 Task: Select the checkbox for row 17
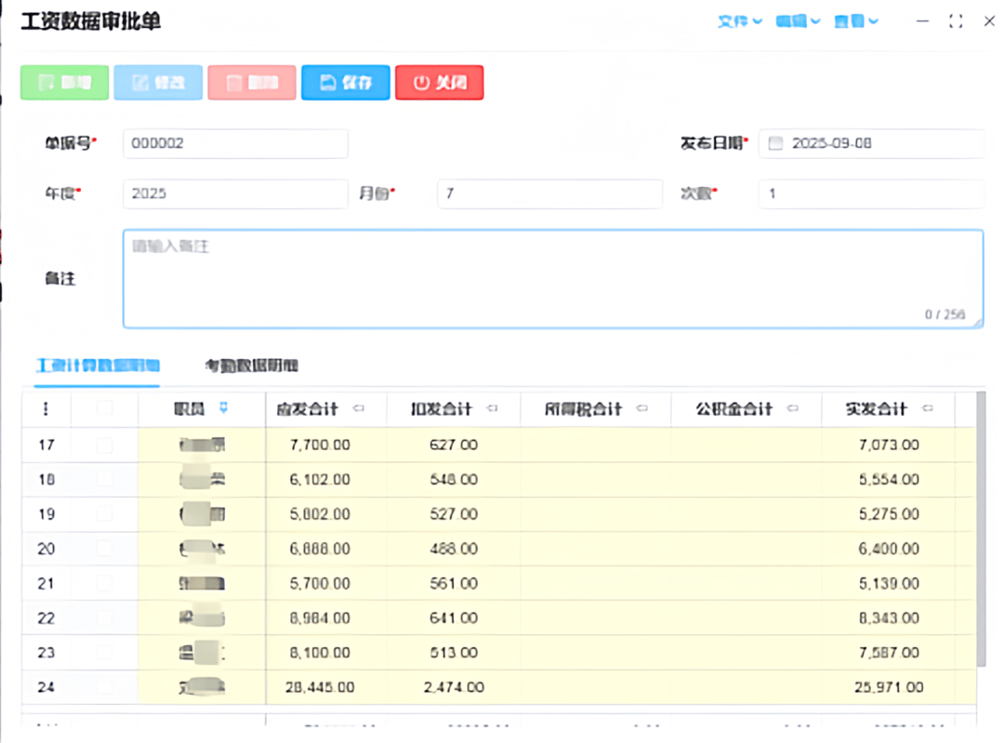[x=104, y=445]
